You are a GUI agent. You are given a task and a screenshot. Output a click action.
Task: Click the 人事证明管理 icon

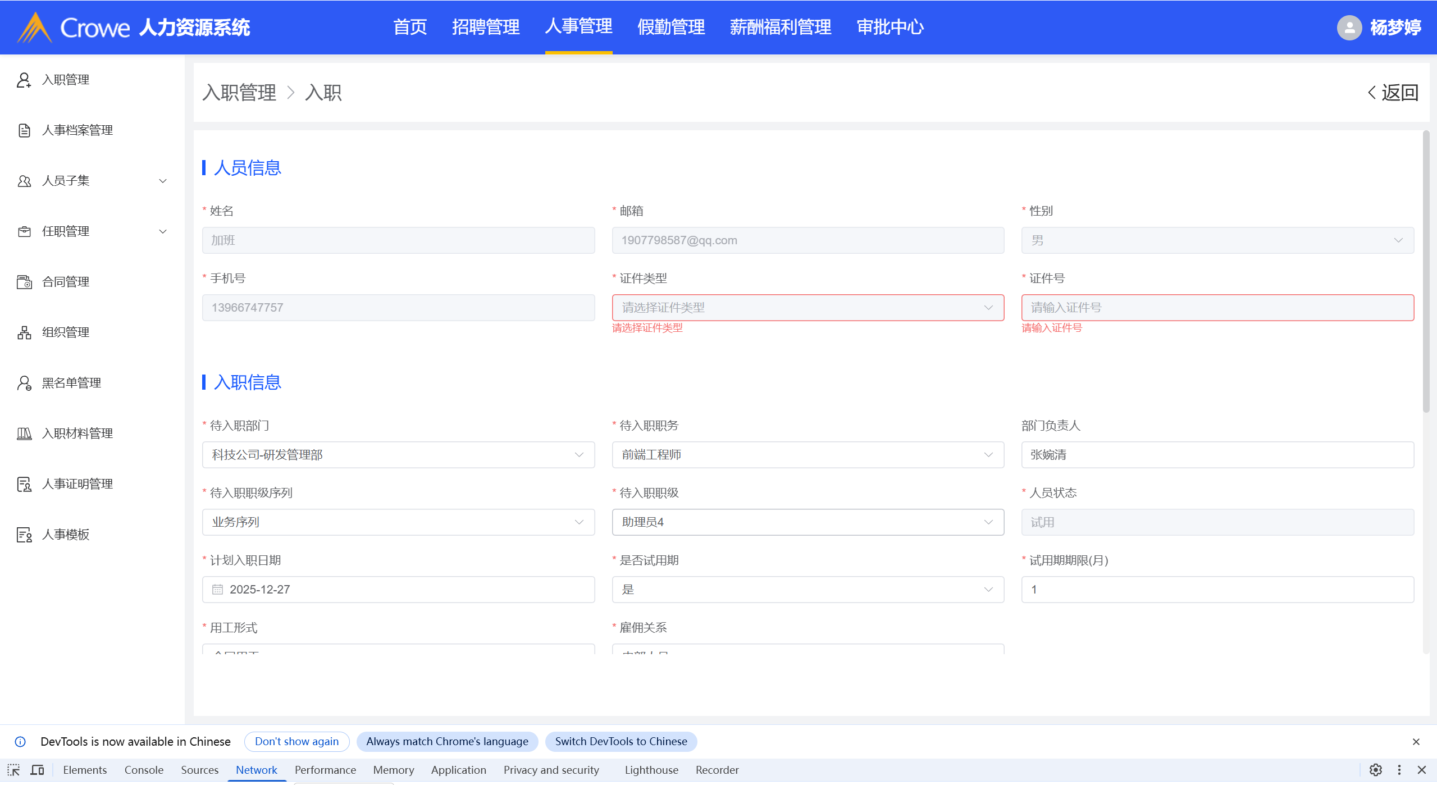tap(24, 484)
